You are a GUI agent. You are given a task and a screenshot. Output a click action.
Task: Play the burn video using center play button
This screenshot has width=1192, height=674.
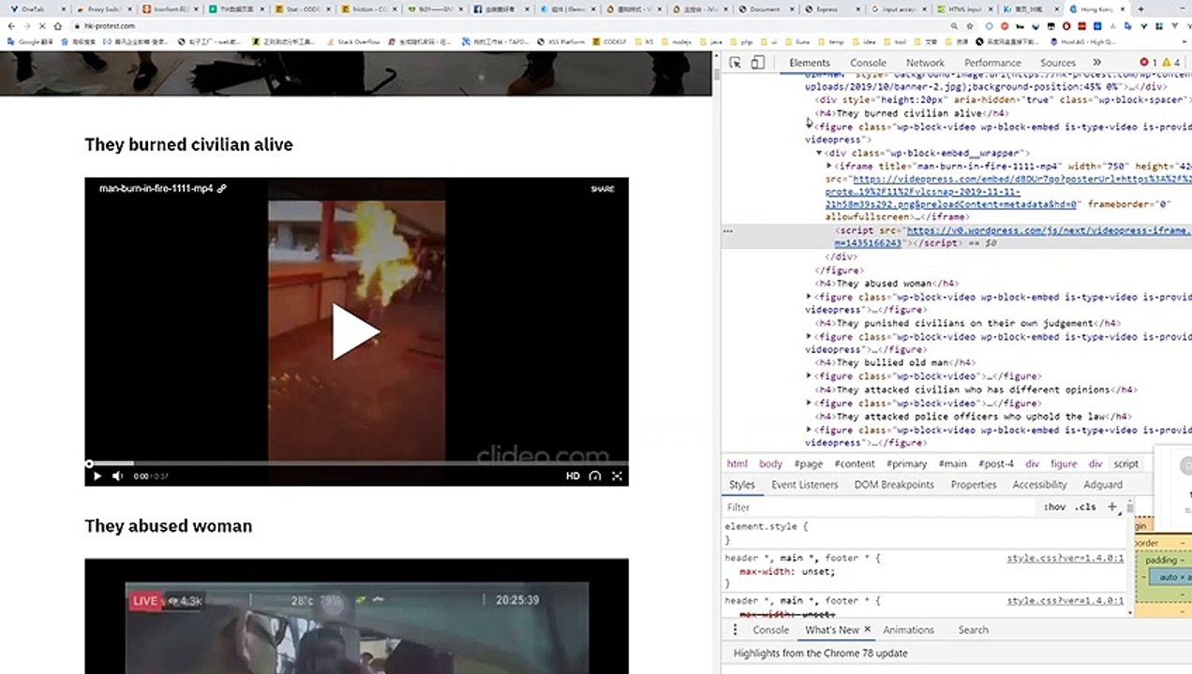(x=355, y=331)
